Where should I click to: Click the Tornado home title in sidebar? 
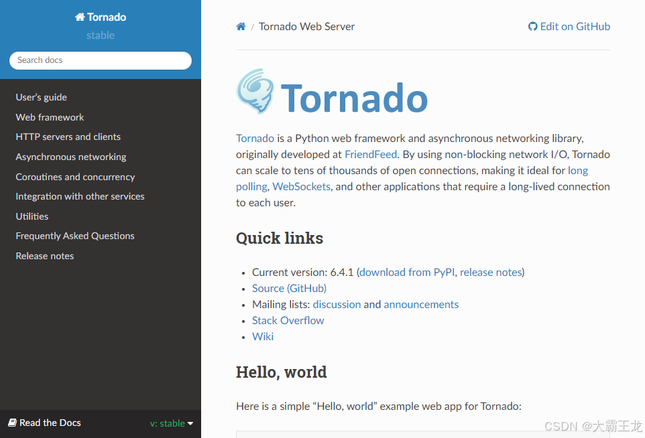click(101, 17)
